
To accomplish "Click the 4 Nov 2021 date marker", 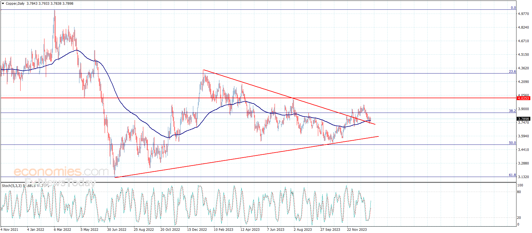I will pos(9,229).
